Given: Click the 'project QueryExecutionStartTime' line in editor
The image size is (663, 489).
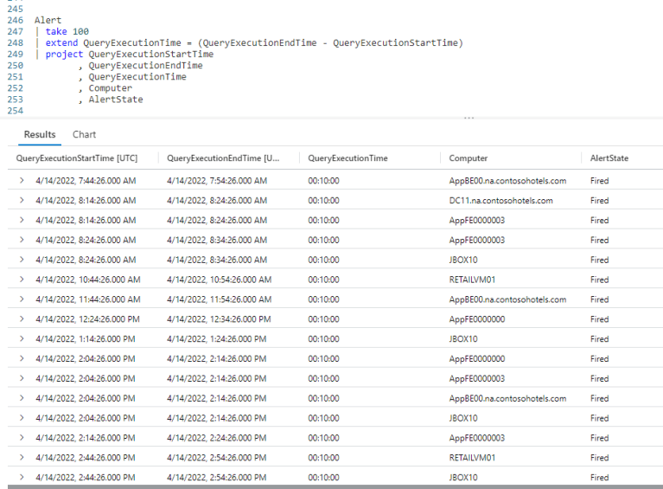Looking at the screenshot, I should (x=130, y=55).
